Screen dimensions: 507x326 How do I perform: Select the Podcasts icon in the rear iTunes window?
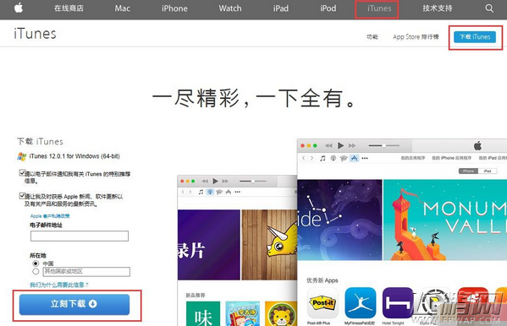tap(210, 192)
